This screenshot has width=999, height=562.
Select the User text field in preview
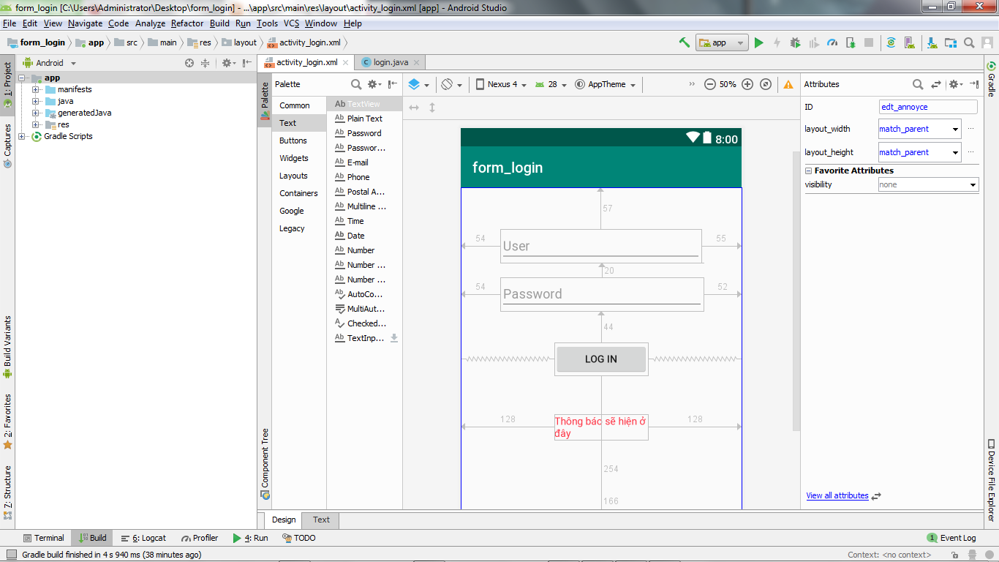tap(601, 246)
